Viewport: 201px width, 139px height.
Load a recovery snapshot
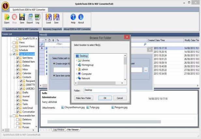tap(49, 19)
